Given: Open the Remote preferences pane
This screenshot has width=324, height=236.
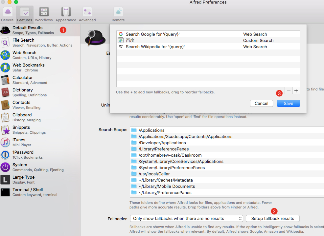Looking at the screenshot, I should click(x=118, y=14).
